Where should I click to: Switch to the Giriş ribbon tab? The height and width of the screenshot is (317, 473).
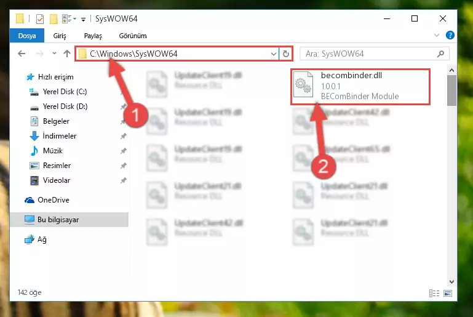coord(60,36)
